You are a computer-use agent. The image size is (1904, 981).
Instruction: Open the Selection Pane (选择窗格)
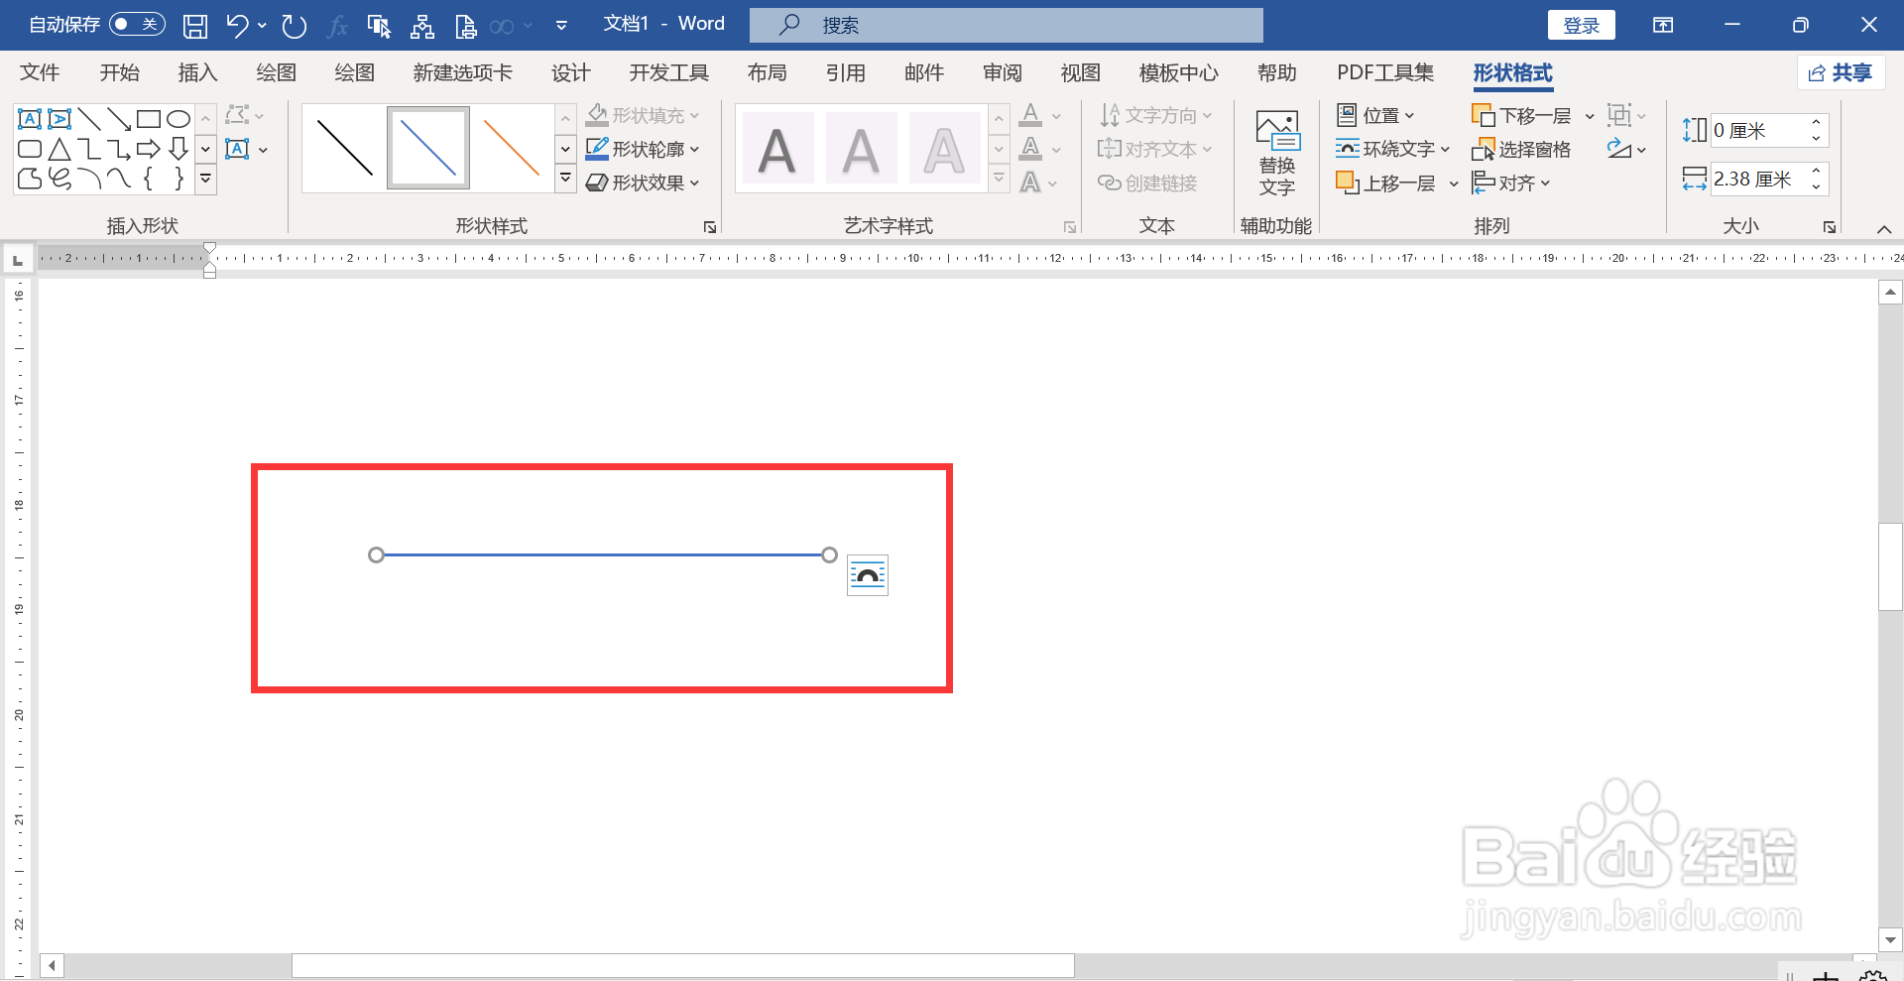[1522, 149]
